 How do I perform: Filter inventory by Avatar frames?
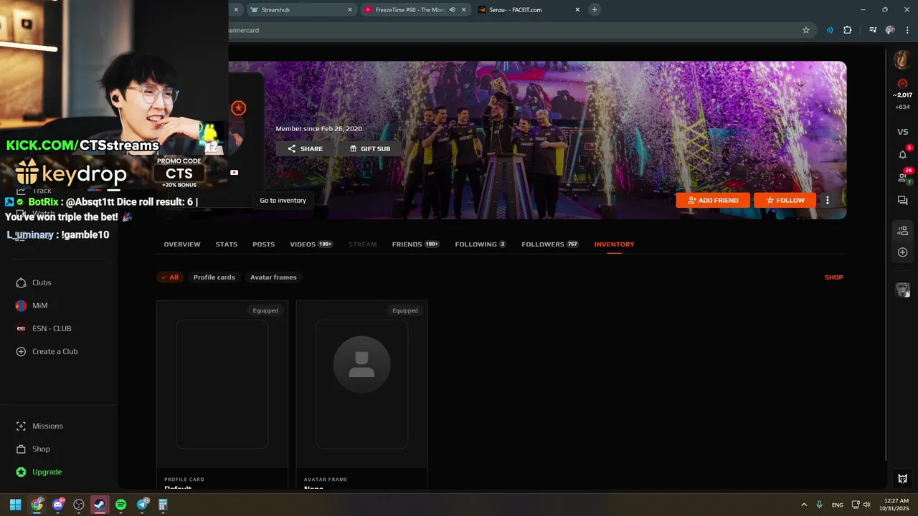click(x=273, y=277)
